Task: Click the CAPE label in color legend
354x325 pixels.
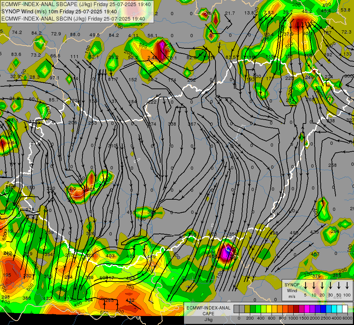Action: (x=208, y=313)
